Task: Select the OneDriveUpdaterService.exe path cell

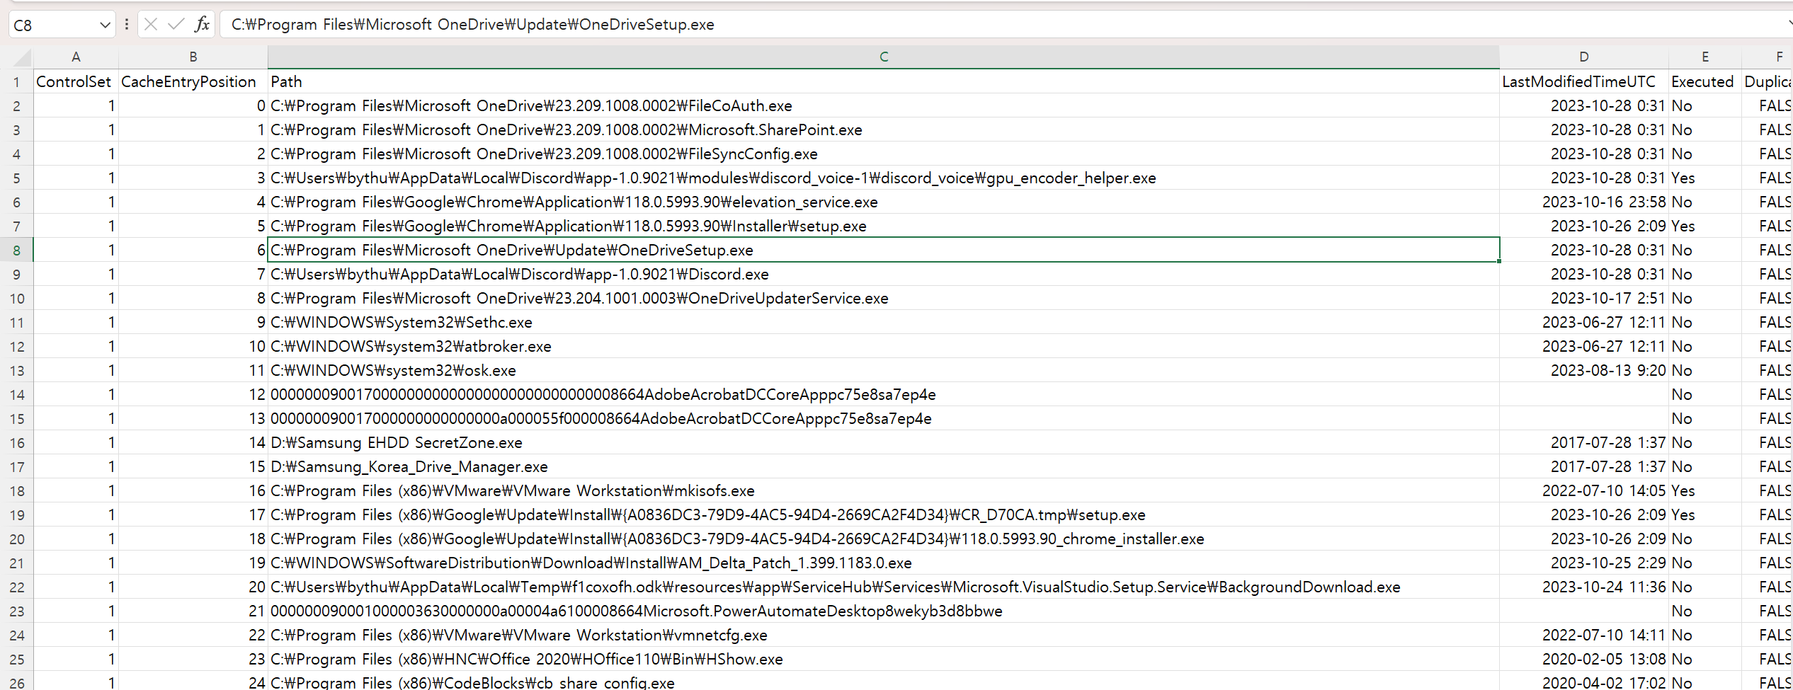Action: pyautogui.click(x=884, y=299)
